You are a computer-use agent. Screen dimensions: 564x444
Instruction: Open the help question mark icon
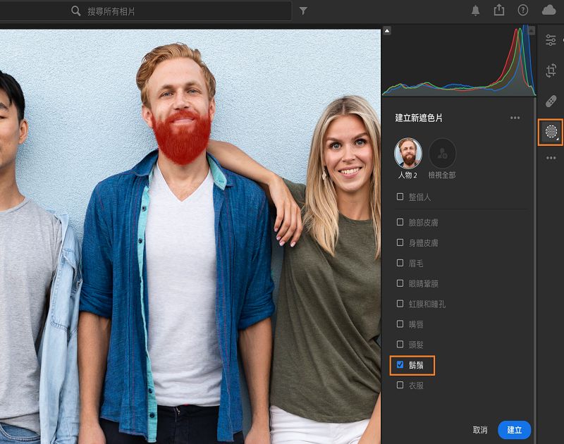coord(522,10)
